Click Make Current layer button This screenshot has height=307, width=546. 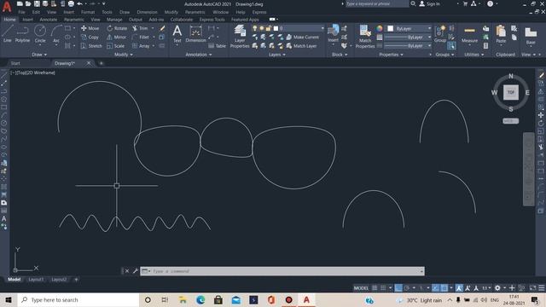pyautogui.click(x=302, y=37)
